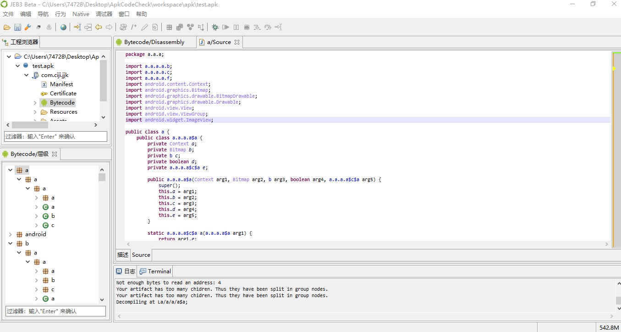
Task: Click the run/resume debugger icon
Action: pyautogui.click(x=225, y=27)
